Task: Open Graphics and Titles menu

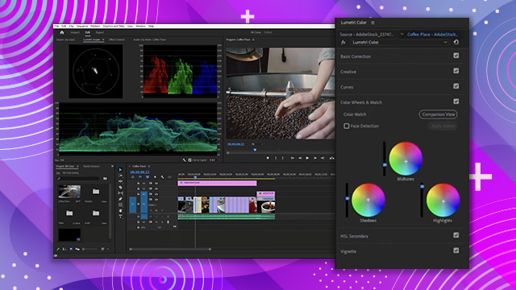Action: [x=114, y=26]
